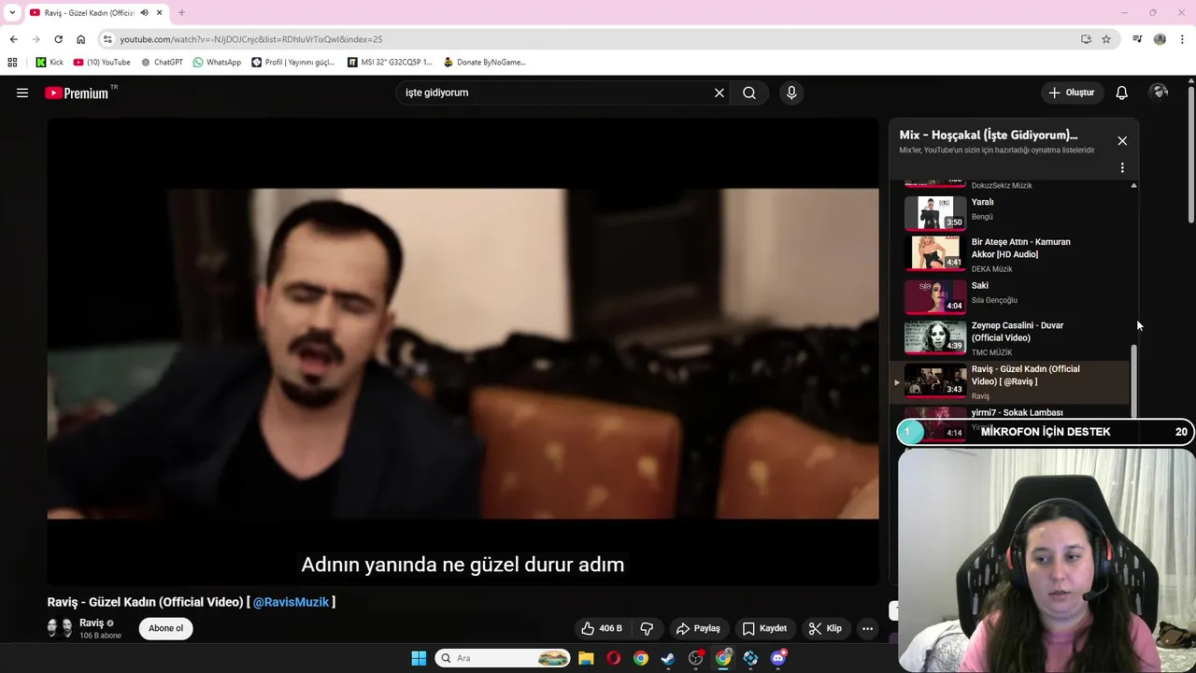Close the Raviş - Güzel Kadın tab
The image size is (1196, 673).
click(x=160, y=12)
